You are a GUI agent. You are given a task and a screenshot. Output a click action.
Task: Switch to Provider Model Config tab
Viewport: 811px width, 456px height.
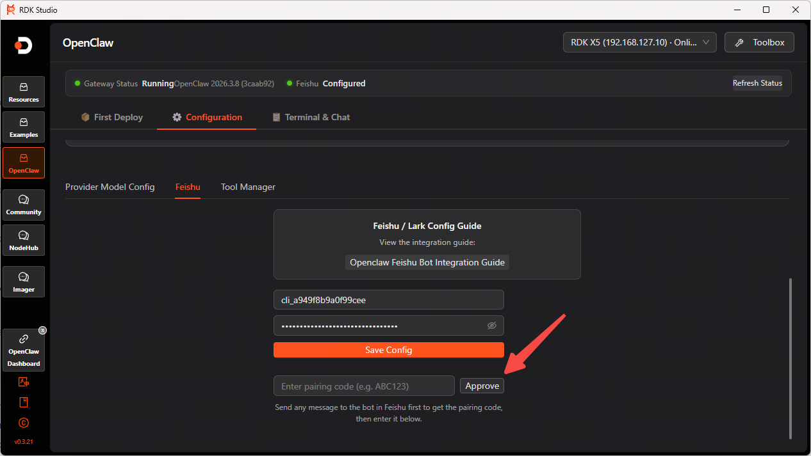tap(110, 187)
